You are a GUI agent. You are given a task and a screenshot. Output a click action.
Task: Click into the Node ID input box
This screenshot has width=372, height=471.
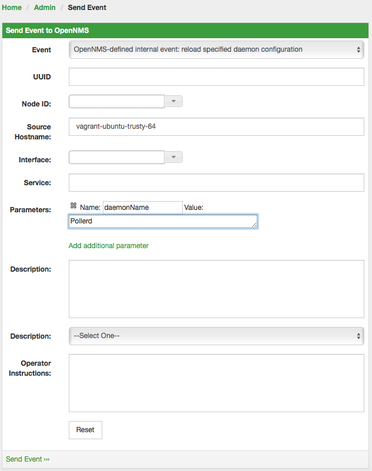(x=116, y=102)
